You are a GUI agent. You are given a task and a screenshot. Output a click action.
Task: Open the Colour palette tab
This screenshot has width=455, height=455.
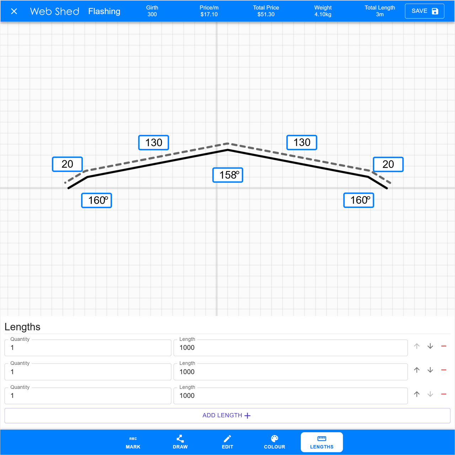tap(274, 442)
